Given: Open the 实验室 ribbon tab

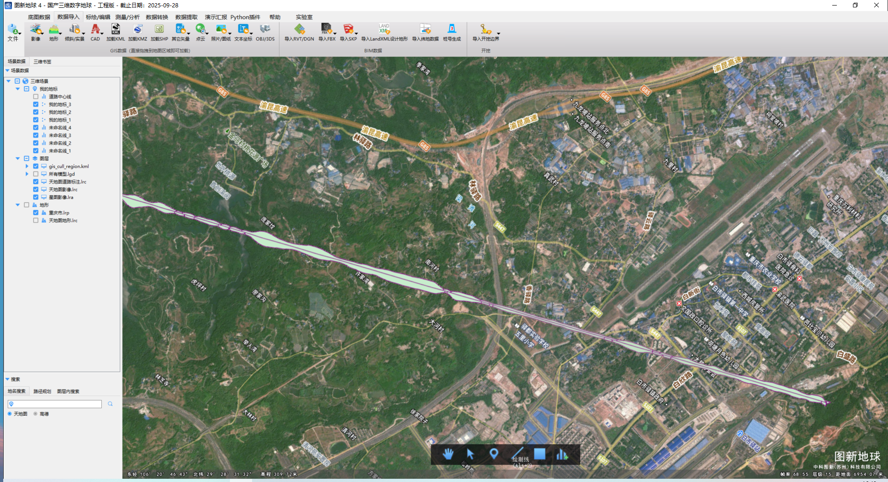Looking at the screenshot, I should [x=304, y=17].
